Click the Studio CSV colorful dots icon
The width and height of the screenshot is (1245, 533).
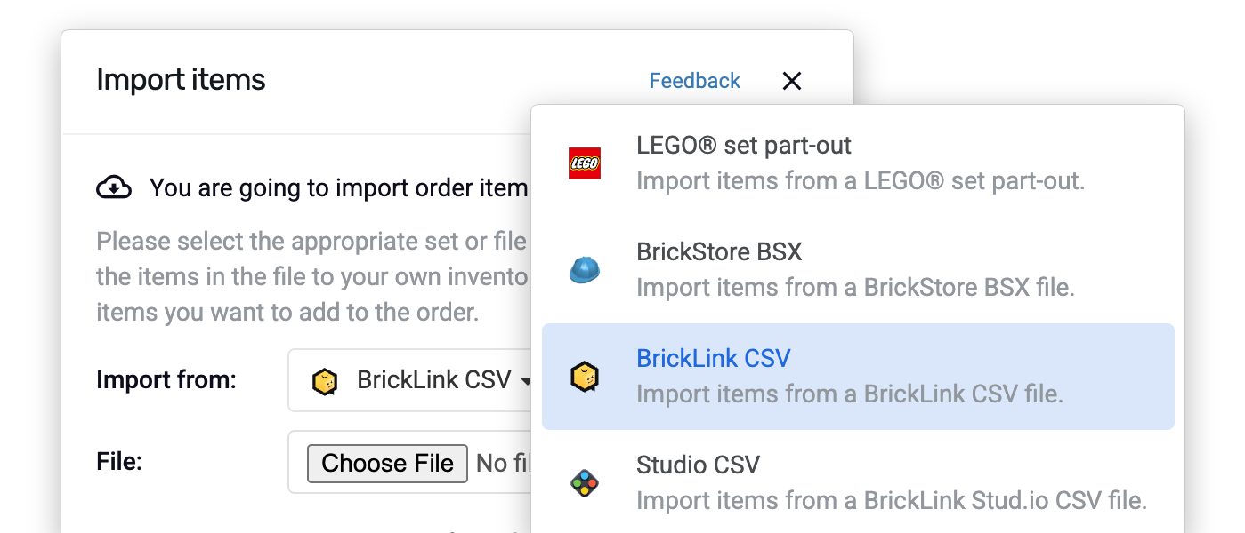tap(586, 482)
